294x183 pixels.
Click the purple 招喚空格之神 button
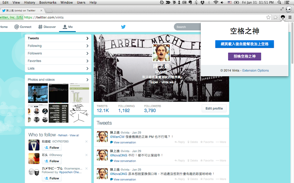point(244,56)
